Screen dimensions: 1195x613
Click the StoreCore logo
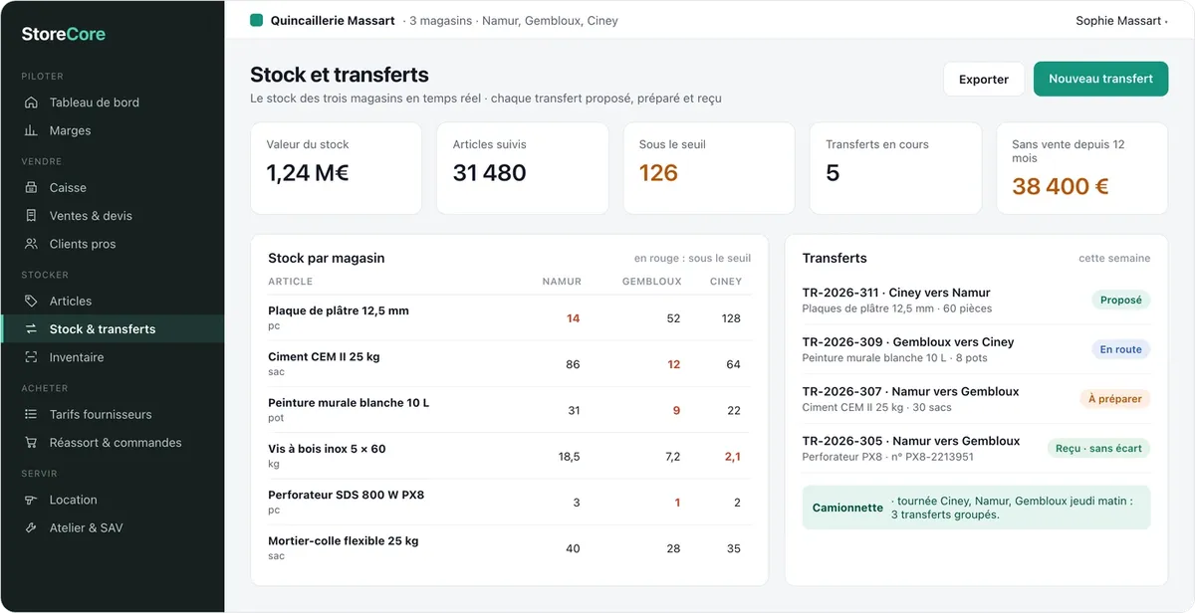click(x=64, y=34)
